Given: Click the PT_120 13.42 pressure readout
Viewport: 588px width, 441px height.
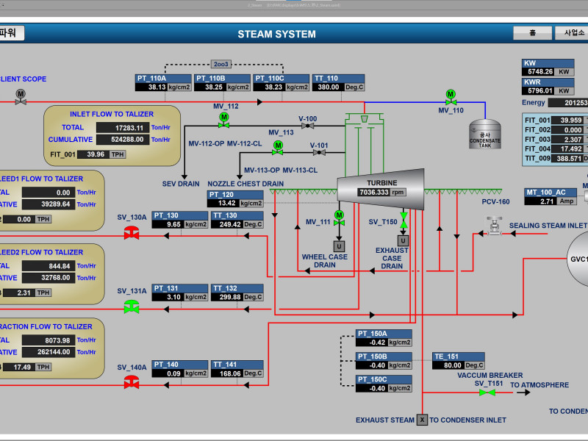Looking at the screenshot, I should point(235,199).
